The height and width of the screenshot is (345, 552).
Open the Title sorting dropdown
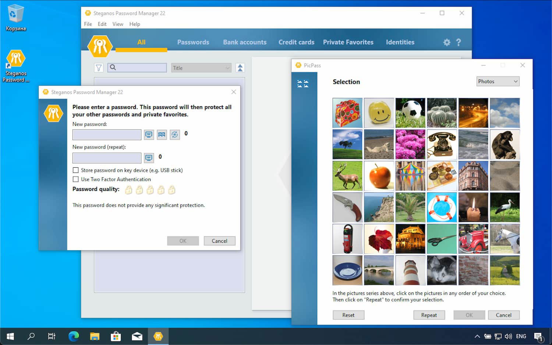click(x=201, y=68)
